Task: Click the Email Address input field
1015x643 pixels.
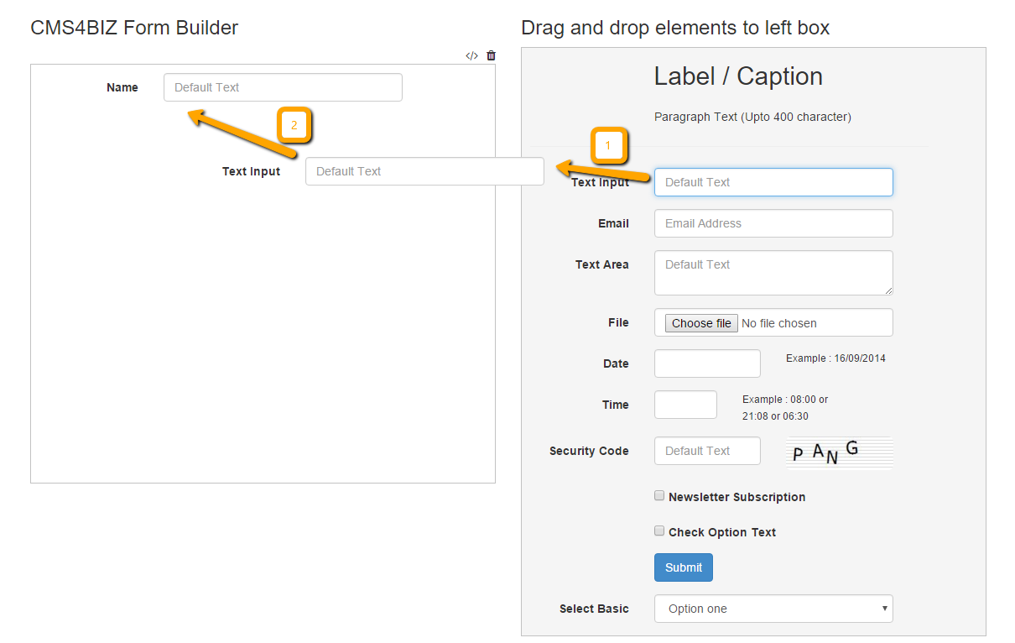Action: 773,223
